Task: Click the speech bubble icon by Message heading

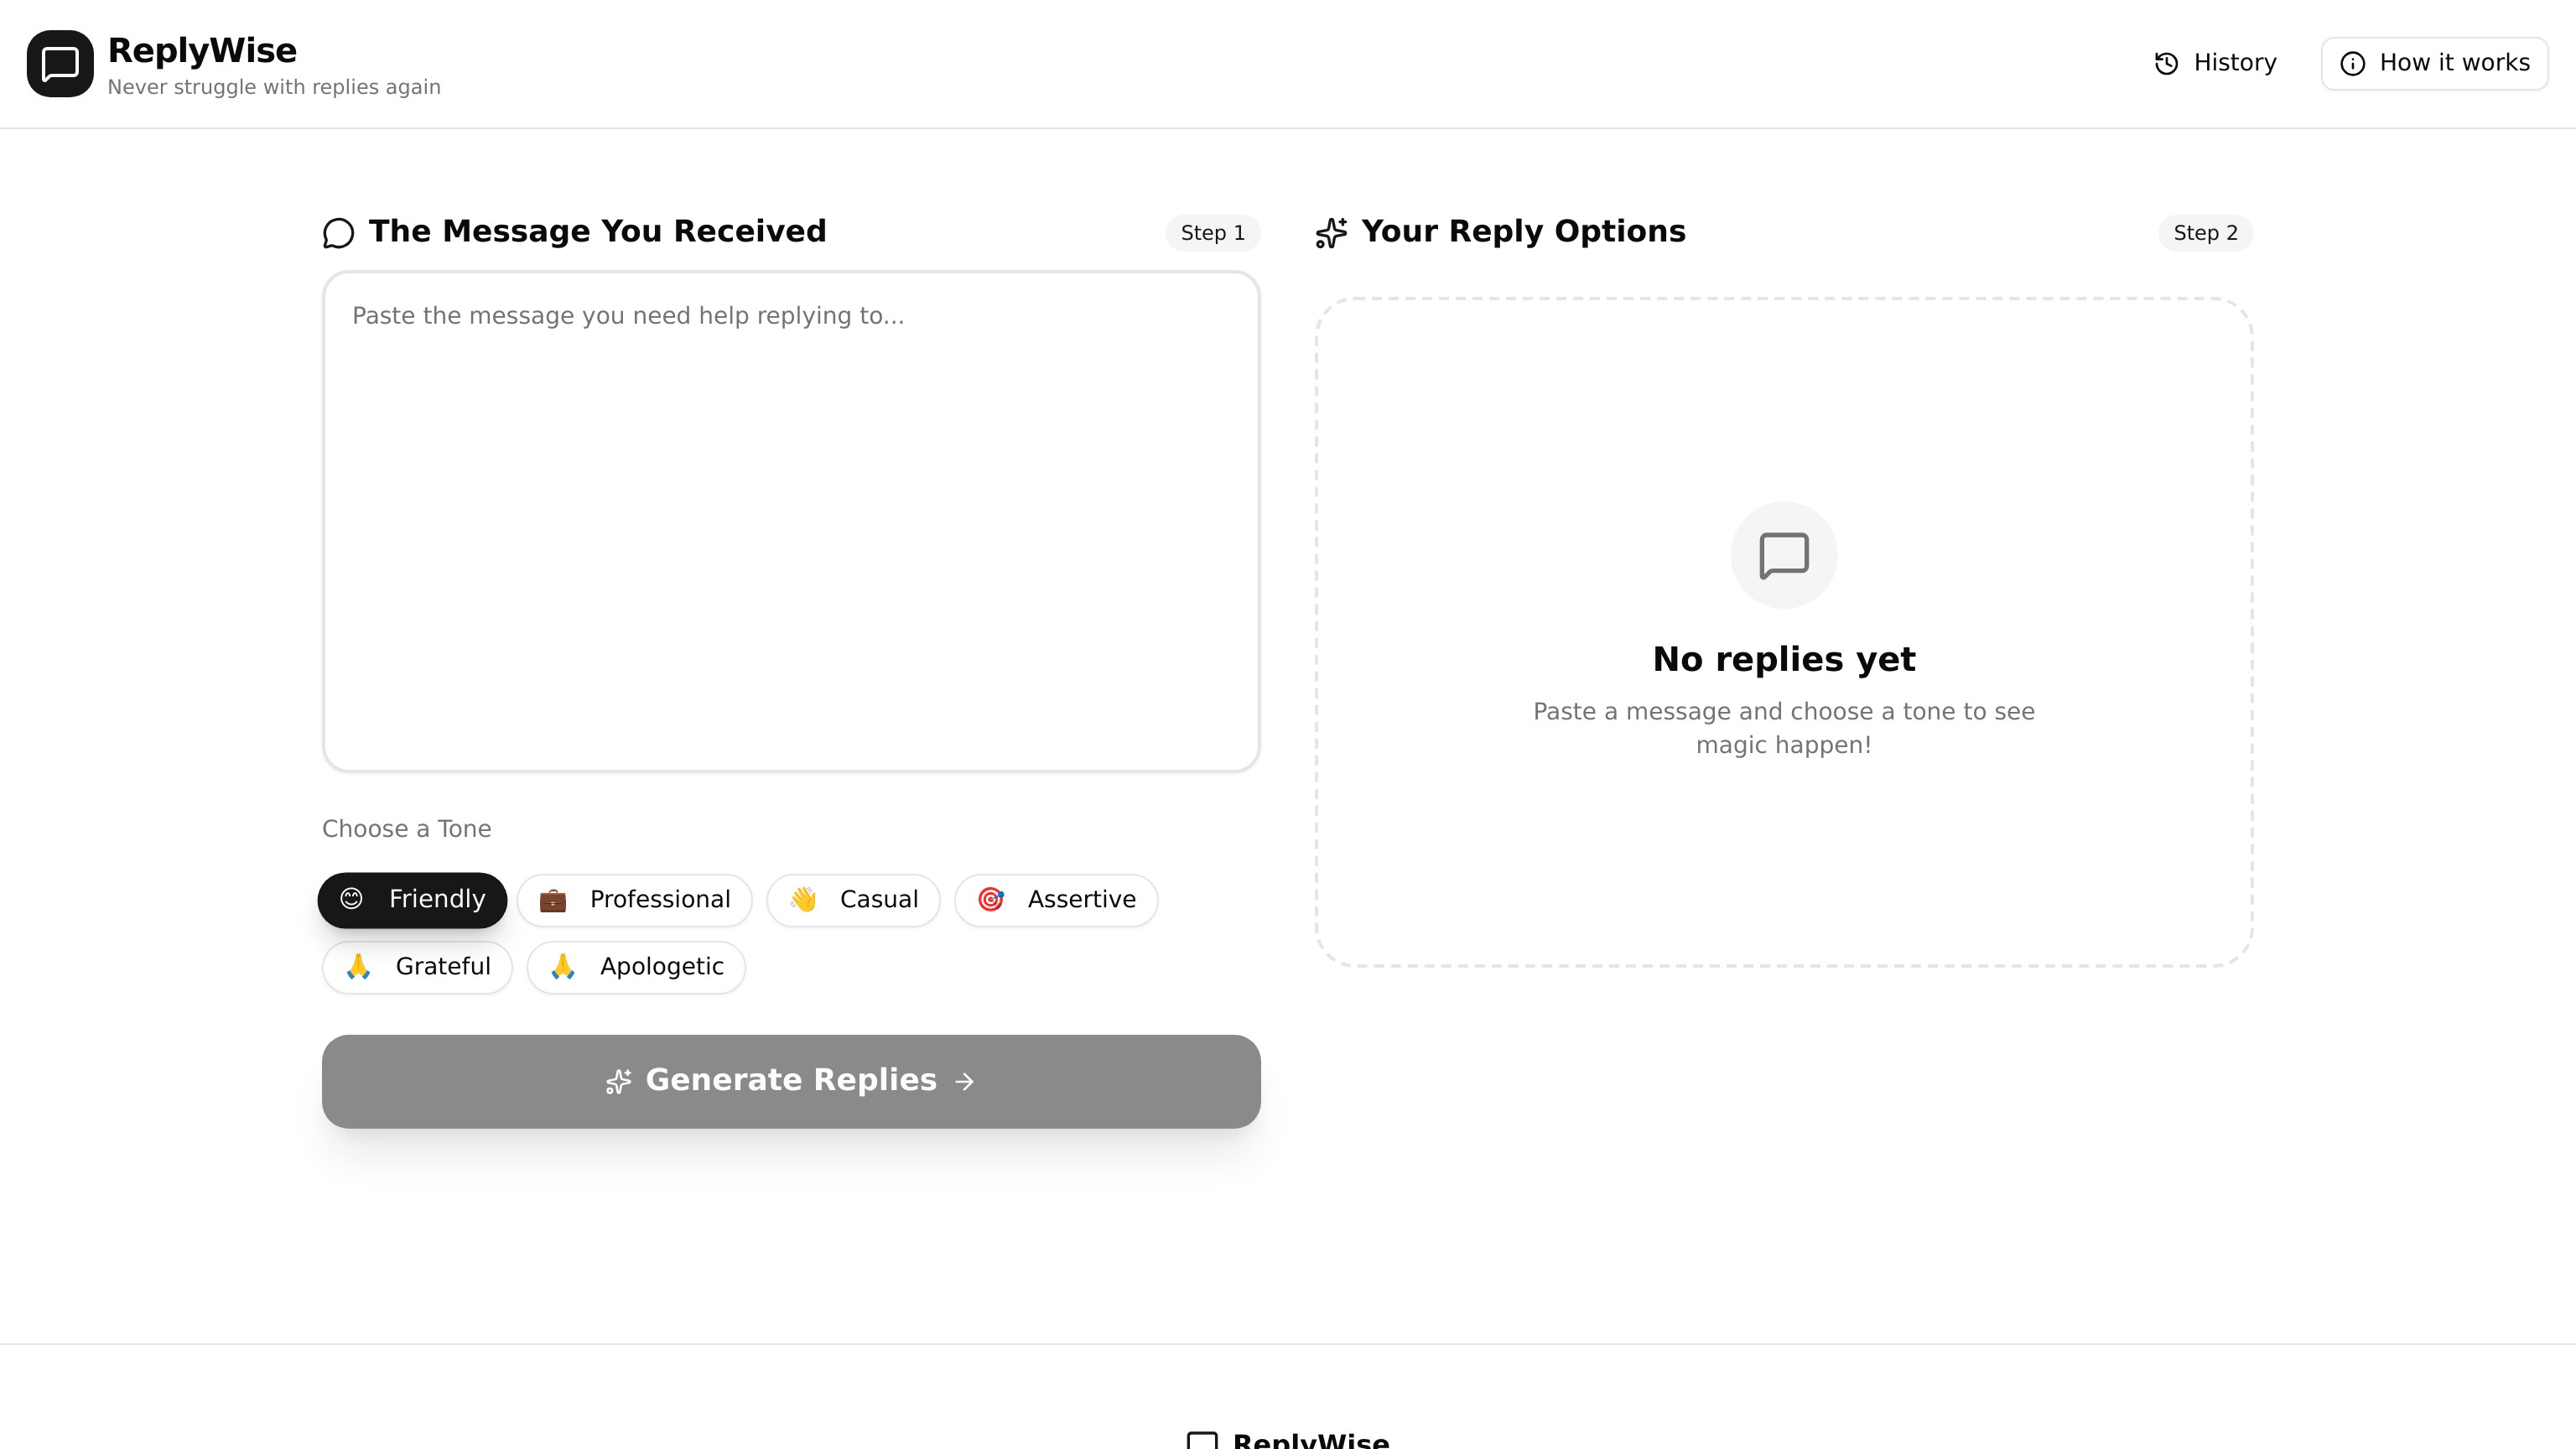Action: pos(338,233)
